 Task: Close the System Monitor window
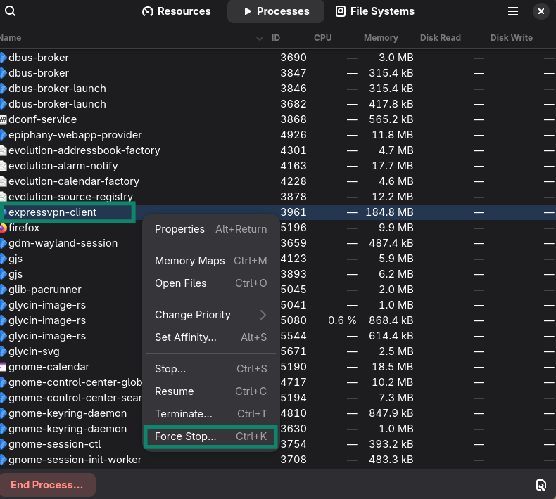(x=541, y=11)
